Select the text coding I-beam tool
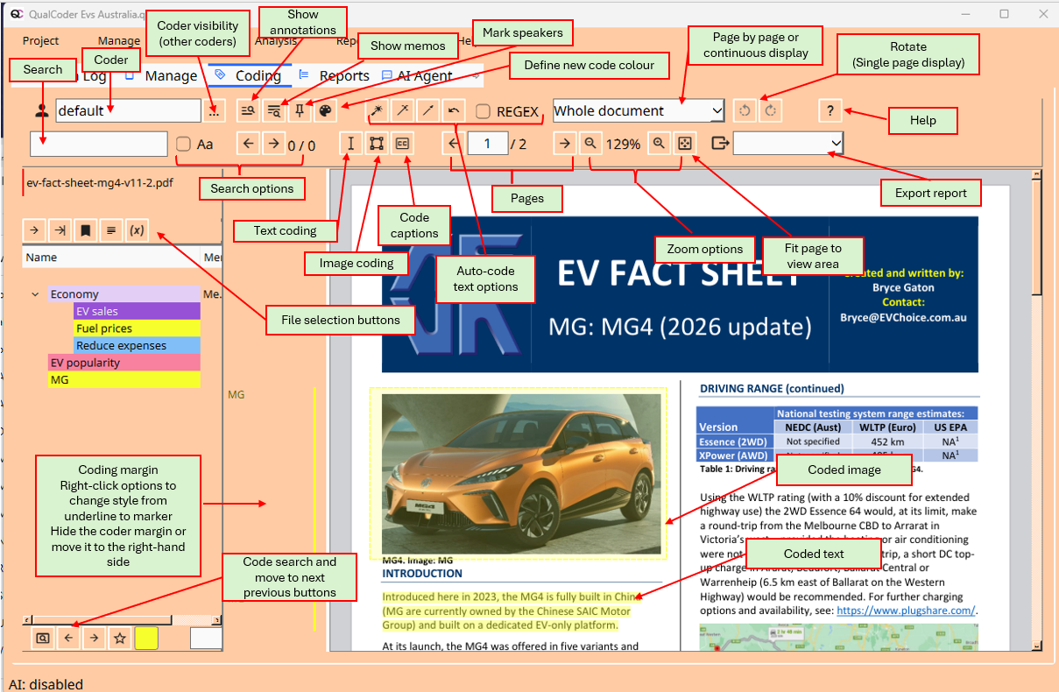 point(350,144)
